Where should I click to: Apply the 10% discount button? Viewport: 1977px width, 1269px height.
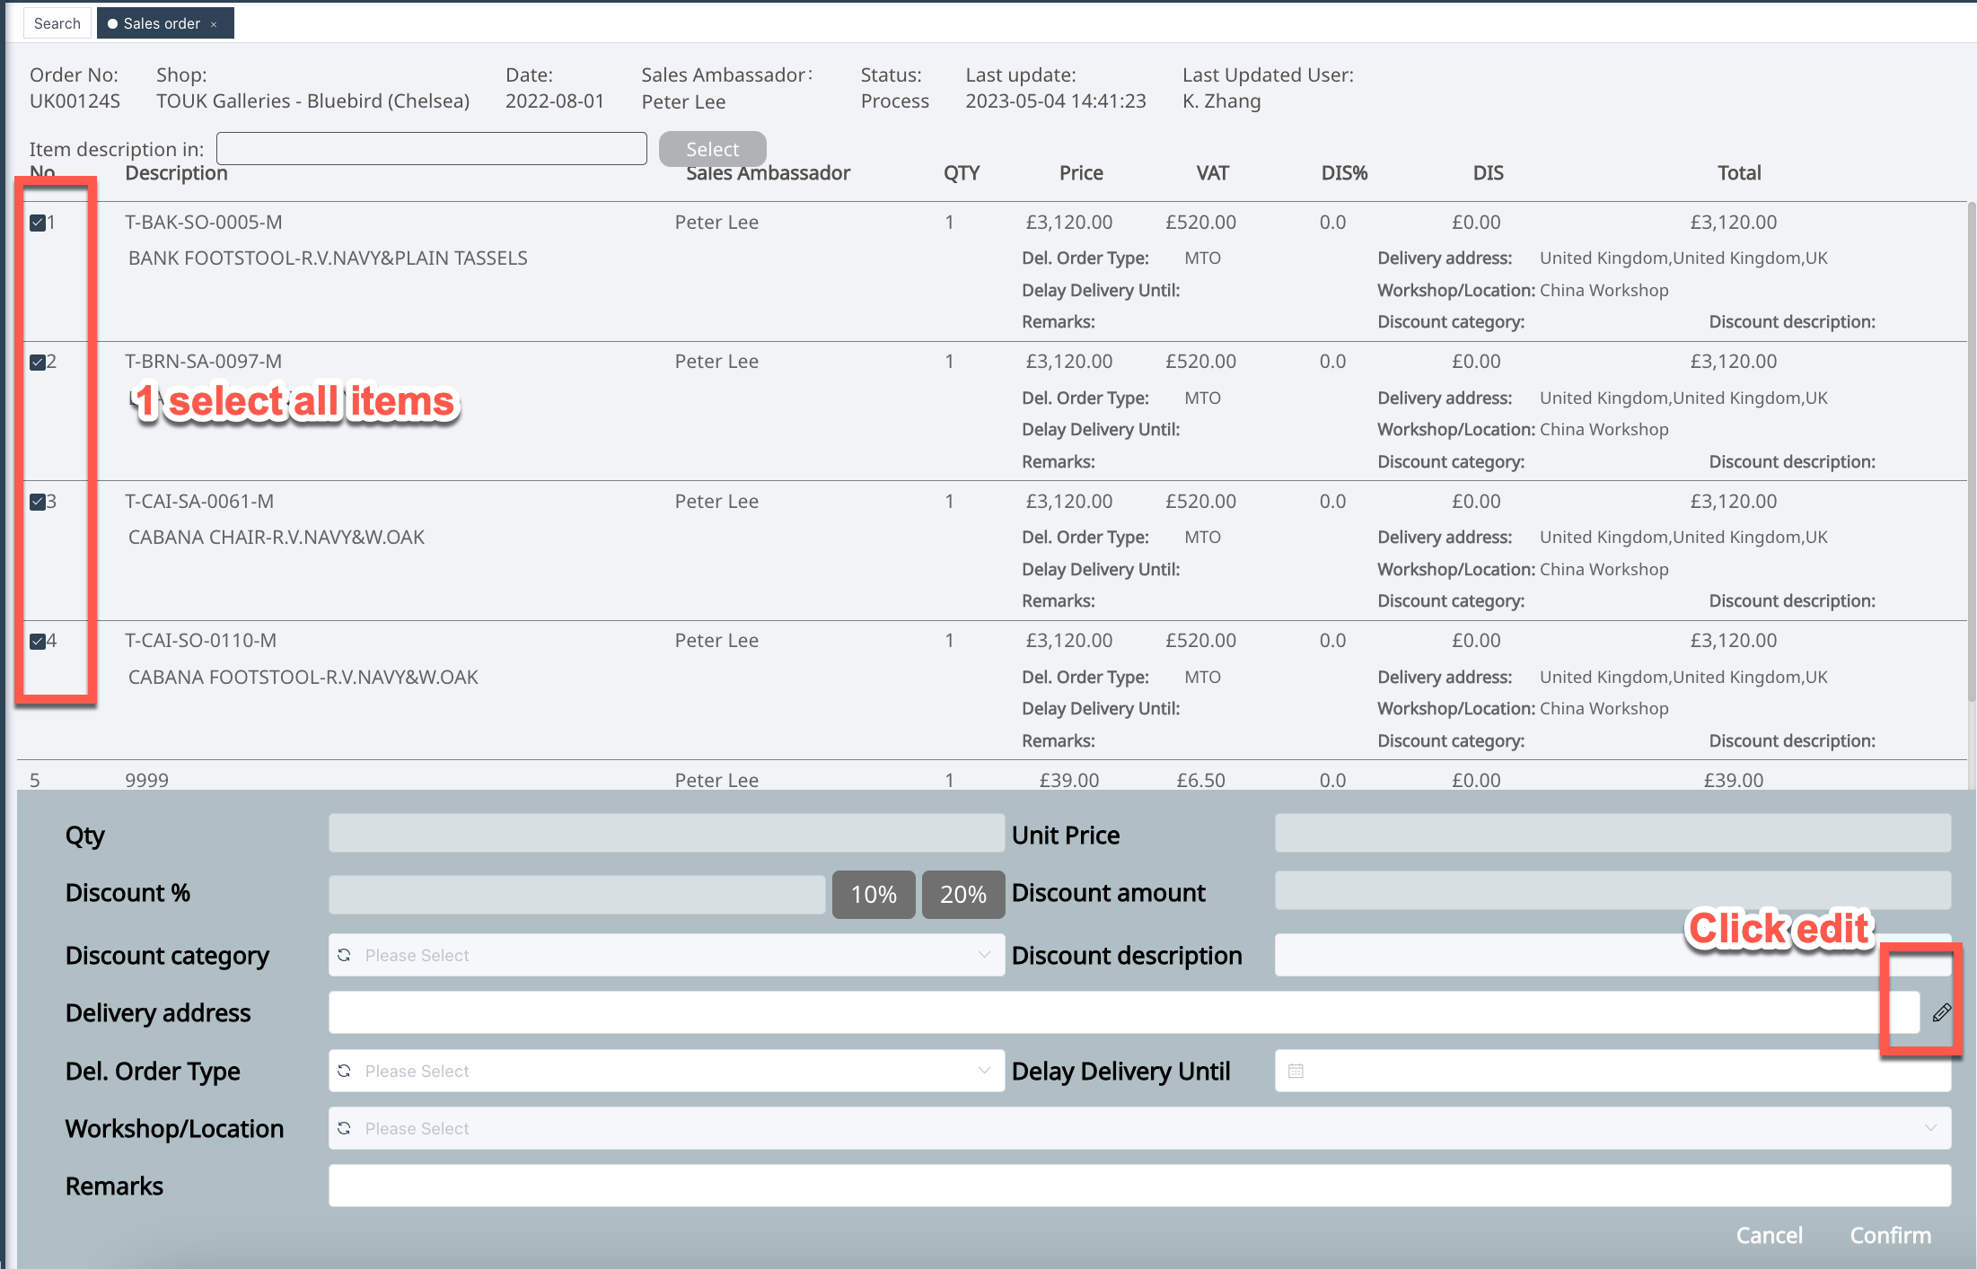873,894
